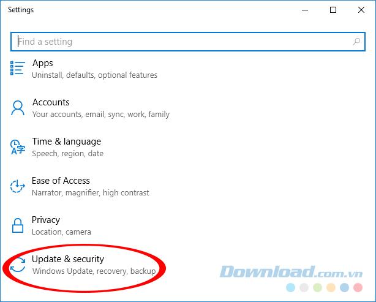Click 'Narrator, magnifier, high contrast' description
This screenshot has height=302, width=376.
tap(91, 192)
